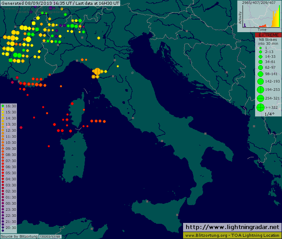Click the red swatch next to 05:30
The image size is (282, 239).
[3, 173]
